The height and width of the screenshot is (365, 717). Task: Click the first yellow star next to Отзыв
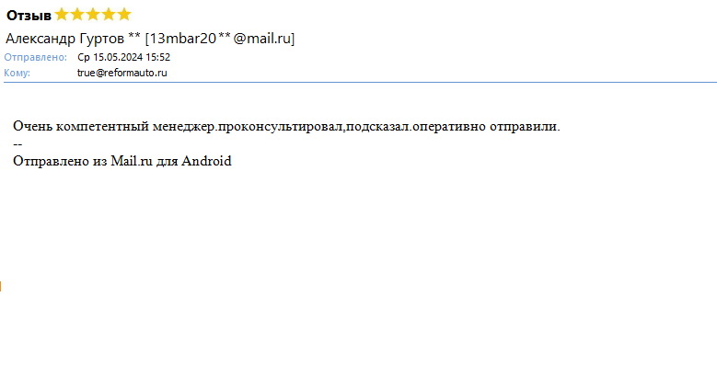pyautogui.click(x=62, y=15)
